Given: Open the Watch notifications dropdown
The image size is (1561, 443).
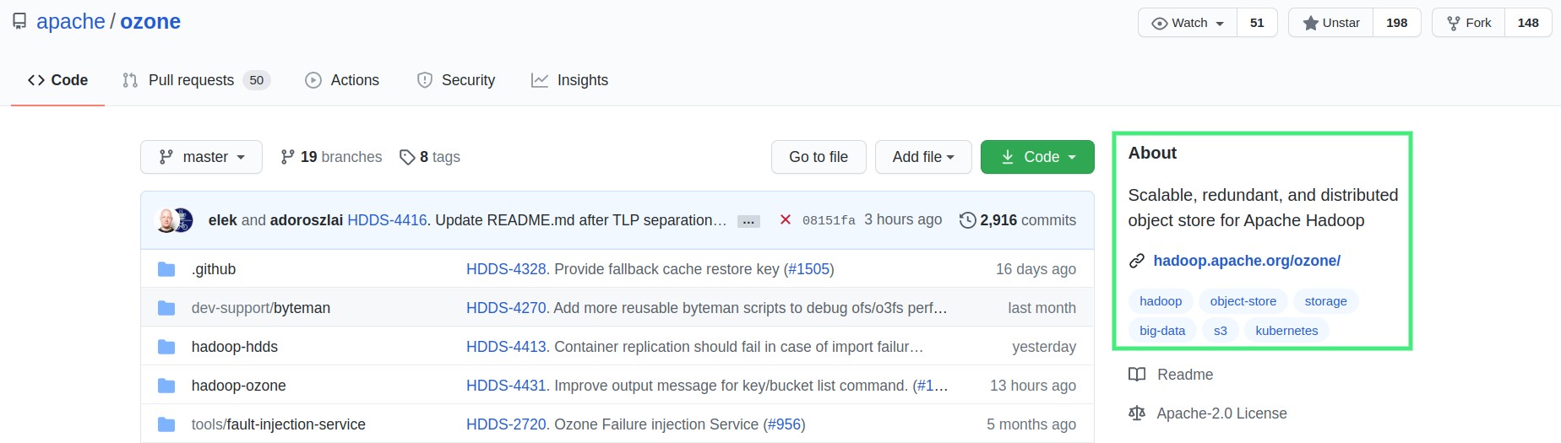Looking at the screenshot, I should [x=1188, y=23].
